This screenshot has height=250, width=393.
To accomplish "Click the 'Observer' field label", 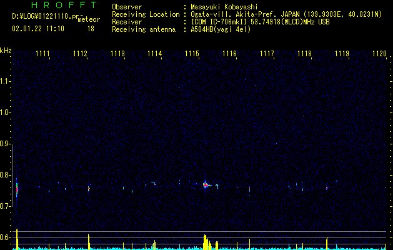I will (x=127, y=7).
